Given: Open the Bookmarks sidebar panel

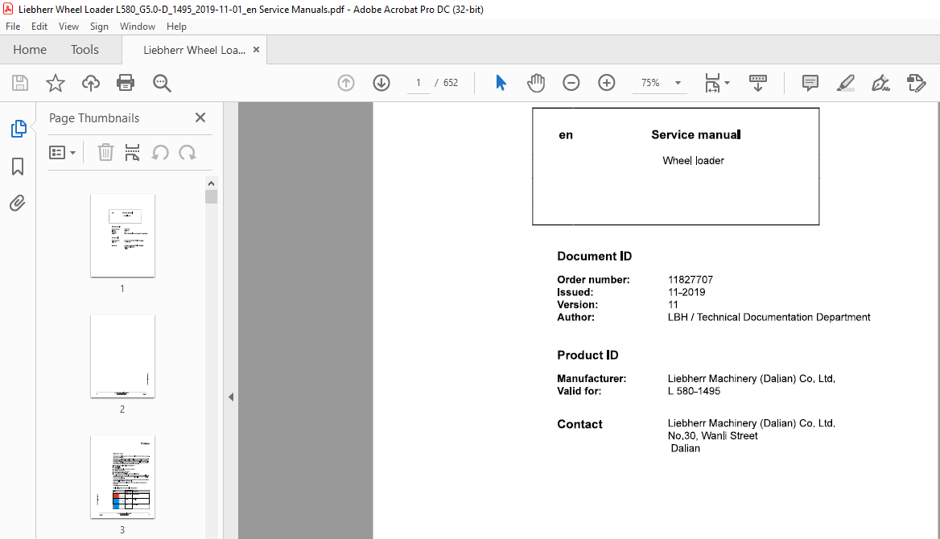Looking at the screenshot, I should click(18, 166).
